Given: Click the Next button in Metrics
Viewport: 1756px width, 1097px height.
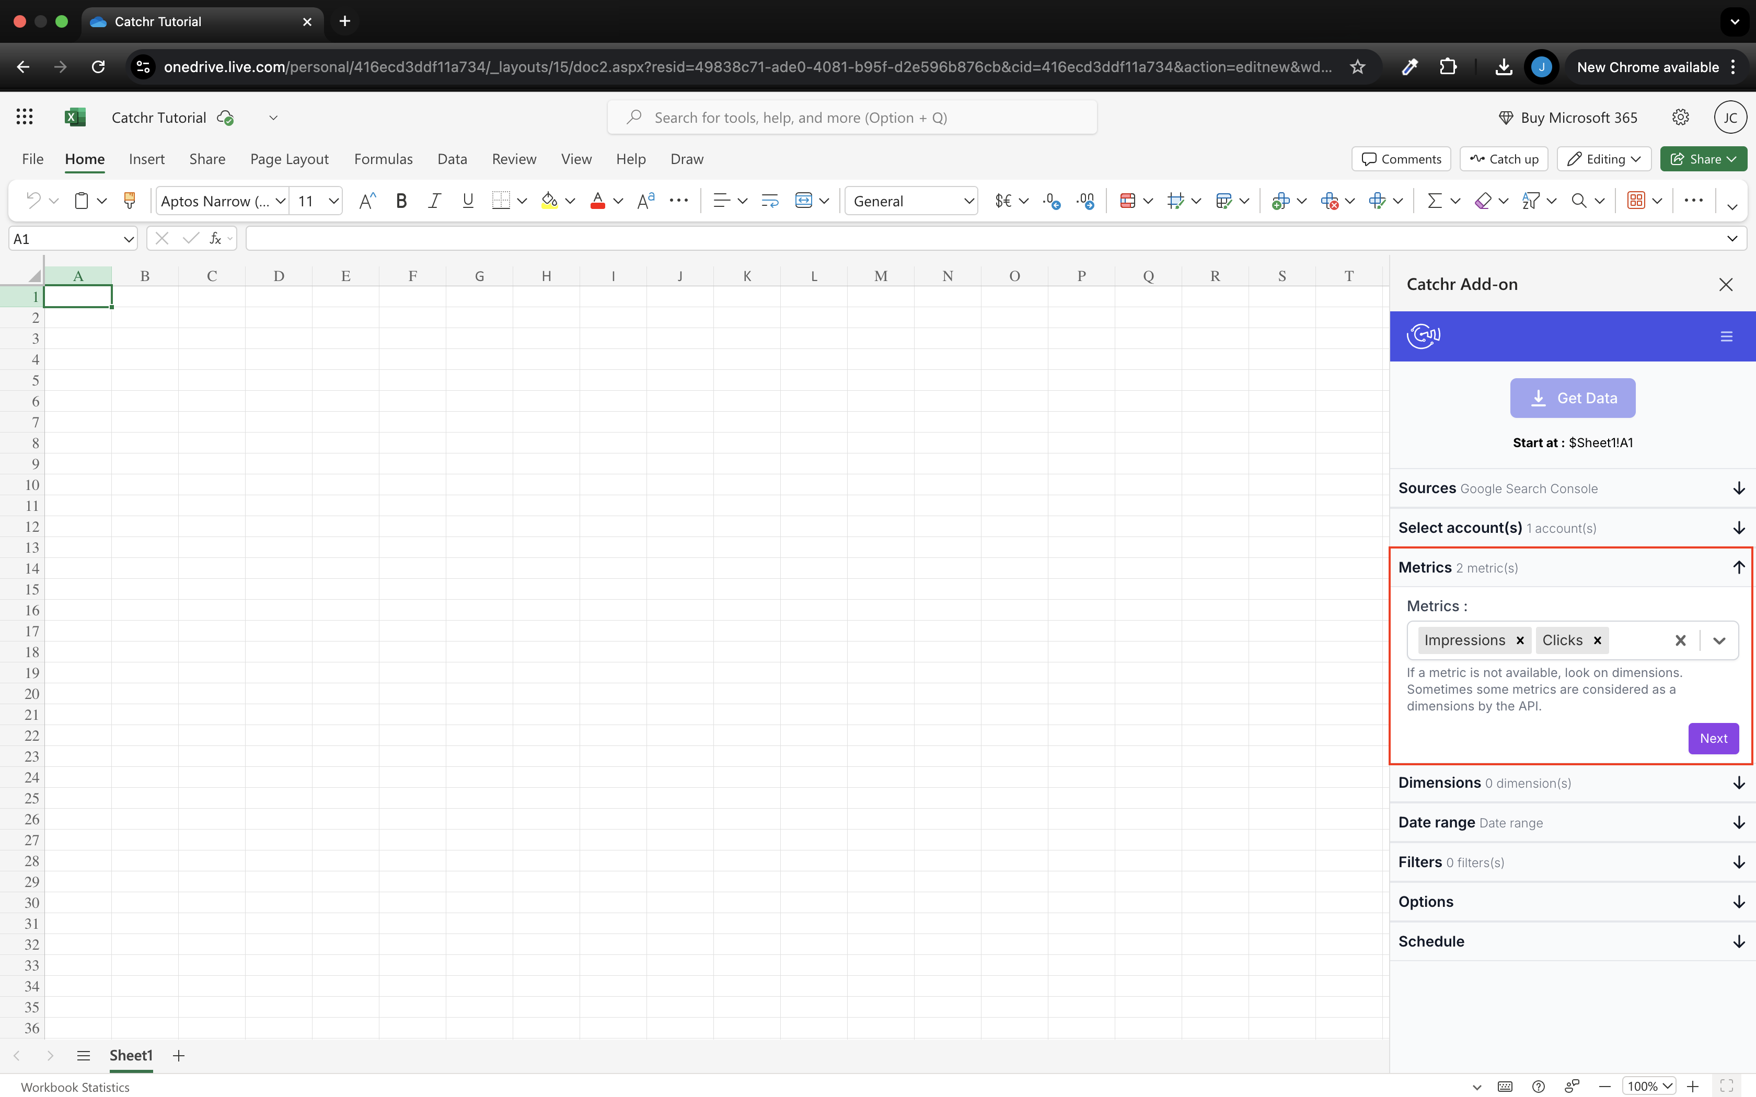Looking at the screenshot, I should click(1713, 739).
